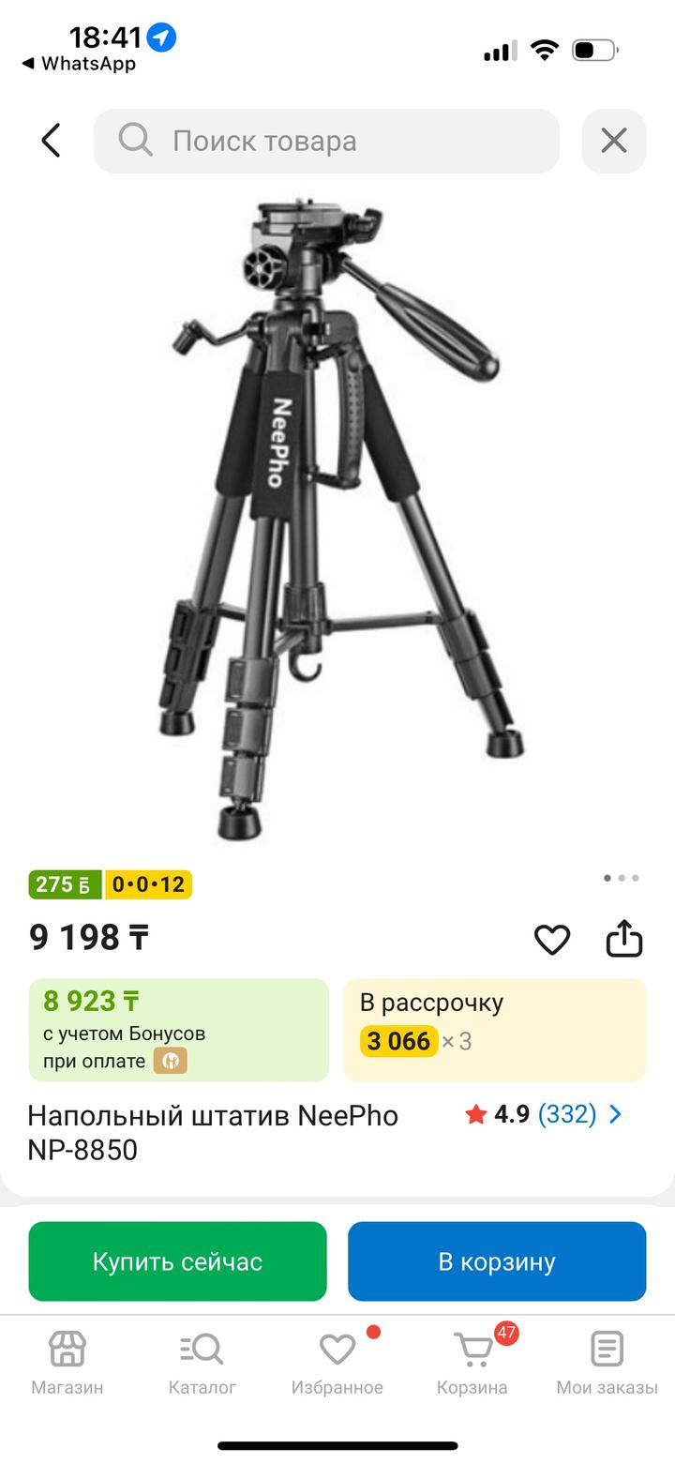Open Избранное tab with heart icon
The height and width of the screenshot is (1464, 675).
[x=337, y=1364]
